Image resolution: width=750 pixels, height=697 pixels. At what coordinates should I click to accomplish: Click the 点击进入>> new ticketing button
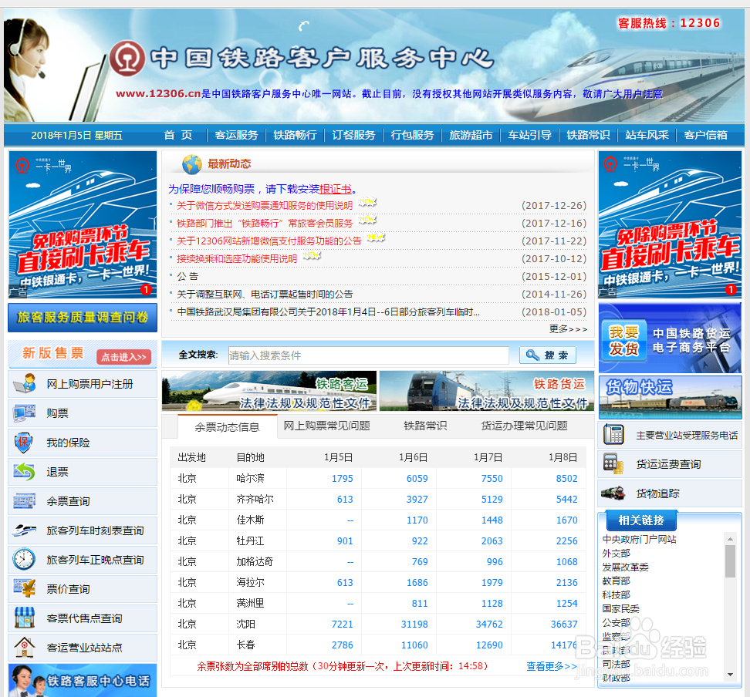124,357
